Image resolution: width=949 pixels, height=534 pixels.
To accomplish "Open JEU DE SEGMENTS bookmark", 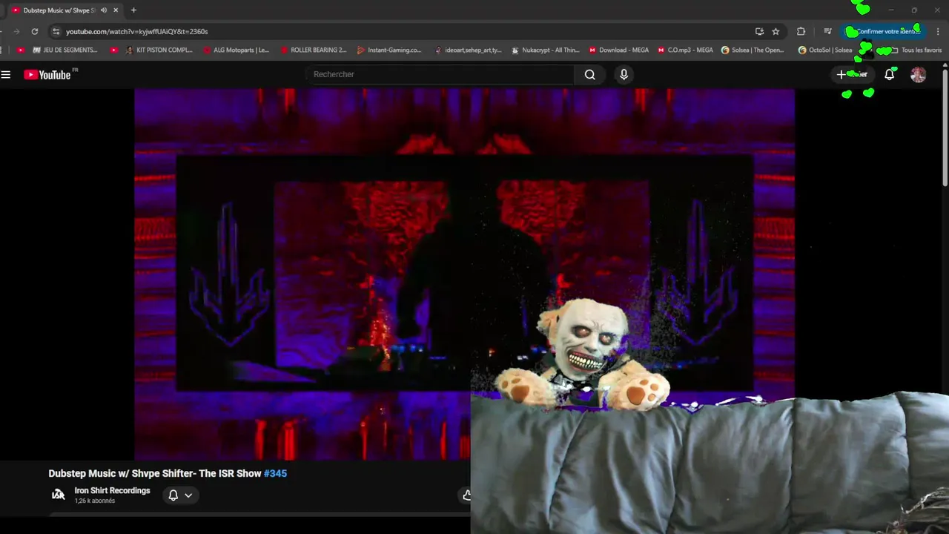I will pos(65,50).
